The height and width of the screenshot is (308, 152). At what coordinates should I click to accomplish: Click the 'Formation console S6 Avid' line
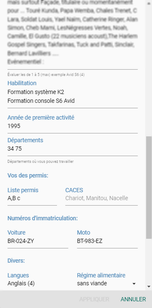[x=41, y=101]
